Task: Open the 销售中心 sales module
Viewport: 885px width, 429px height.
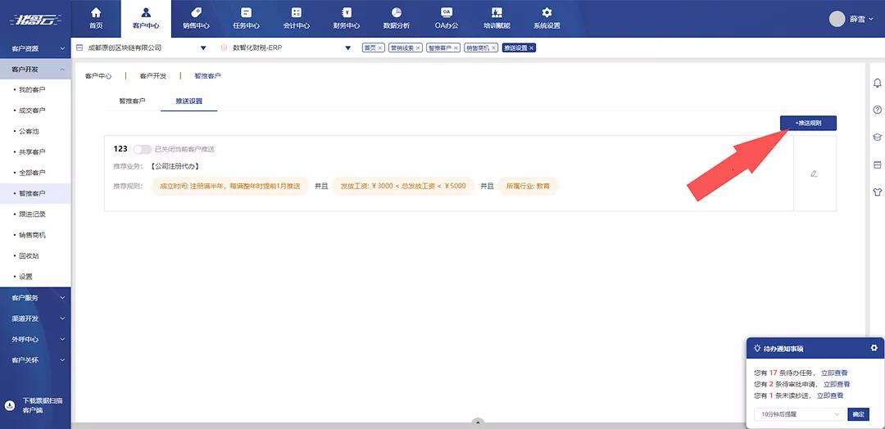Action: pyautogui.click(x=196, y=19)
